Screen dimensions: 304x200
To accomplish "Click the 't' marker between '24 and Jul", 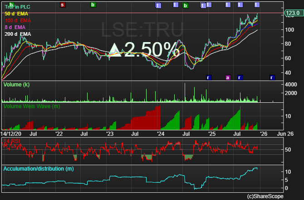I will (176, 5).
